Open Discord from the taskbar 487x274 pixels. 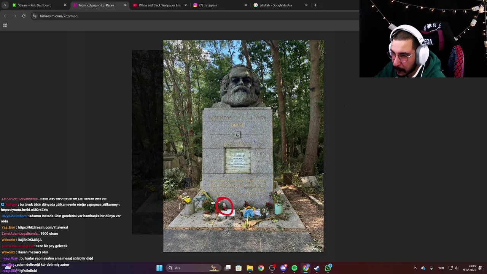(283, 268)
